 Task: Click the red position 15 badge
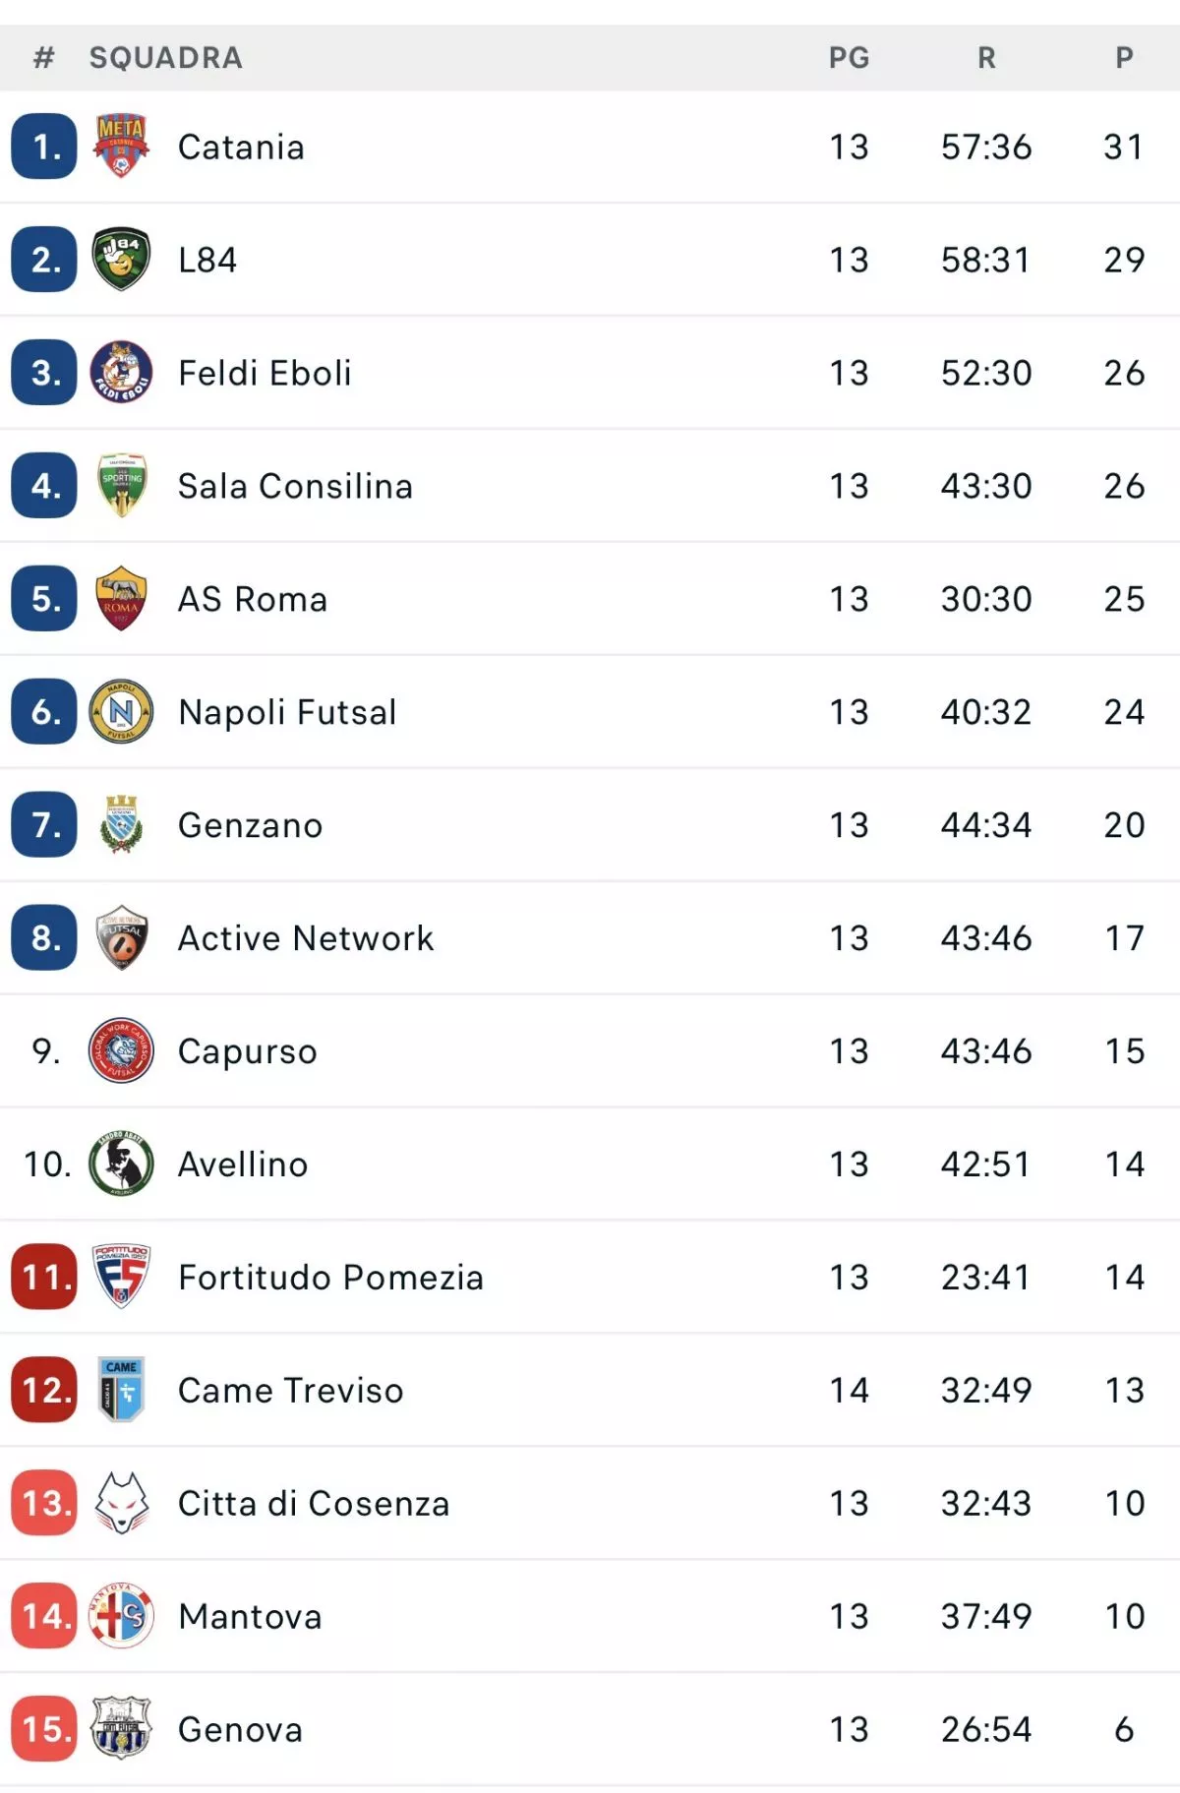coord(44,1728)
